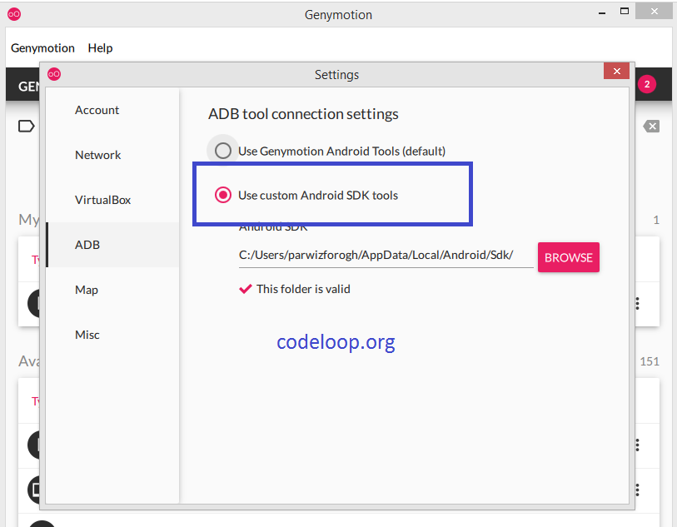Click the available devices count 151
This screenshot has width=677, height=527.
pyautogui.click(x=650, y=361)
